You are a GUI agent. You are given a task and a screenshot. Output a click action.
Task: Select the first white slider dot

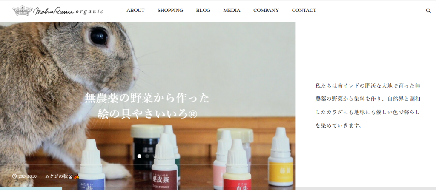click(x=139, y=156)
